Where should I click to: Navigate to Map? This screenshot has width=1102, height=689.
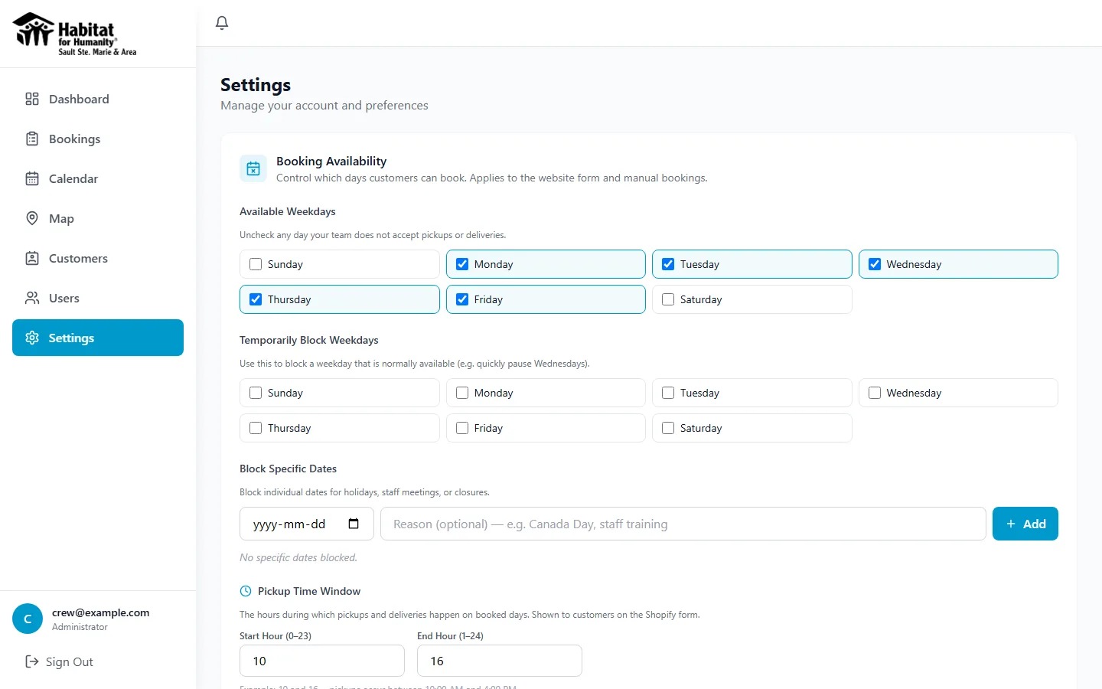pyautogui.click(x=98, y=218)
